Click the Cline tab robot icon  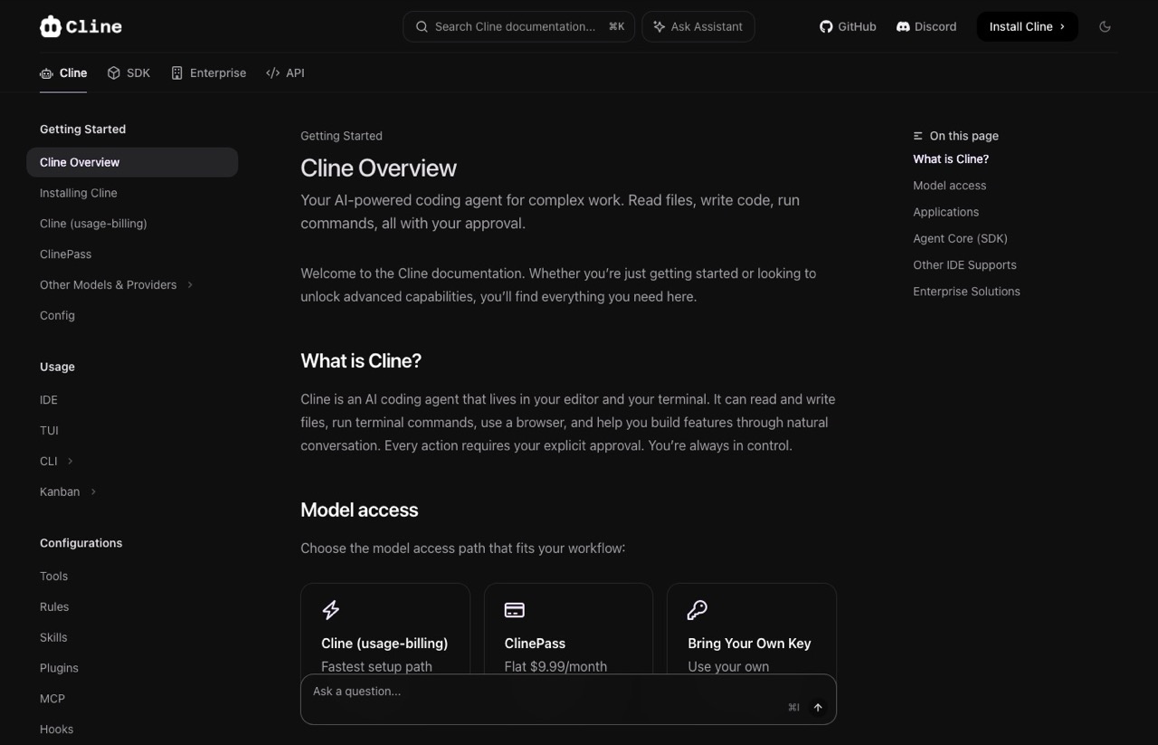(x=46, y=73)
